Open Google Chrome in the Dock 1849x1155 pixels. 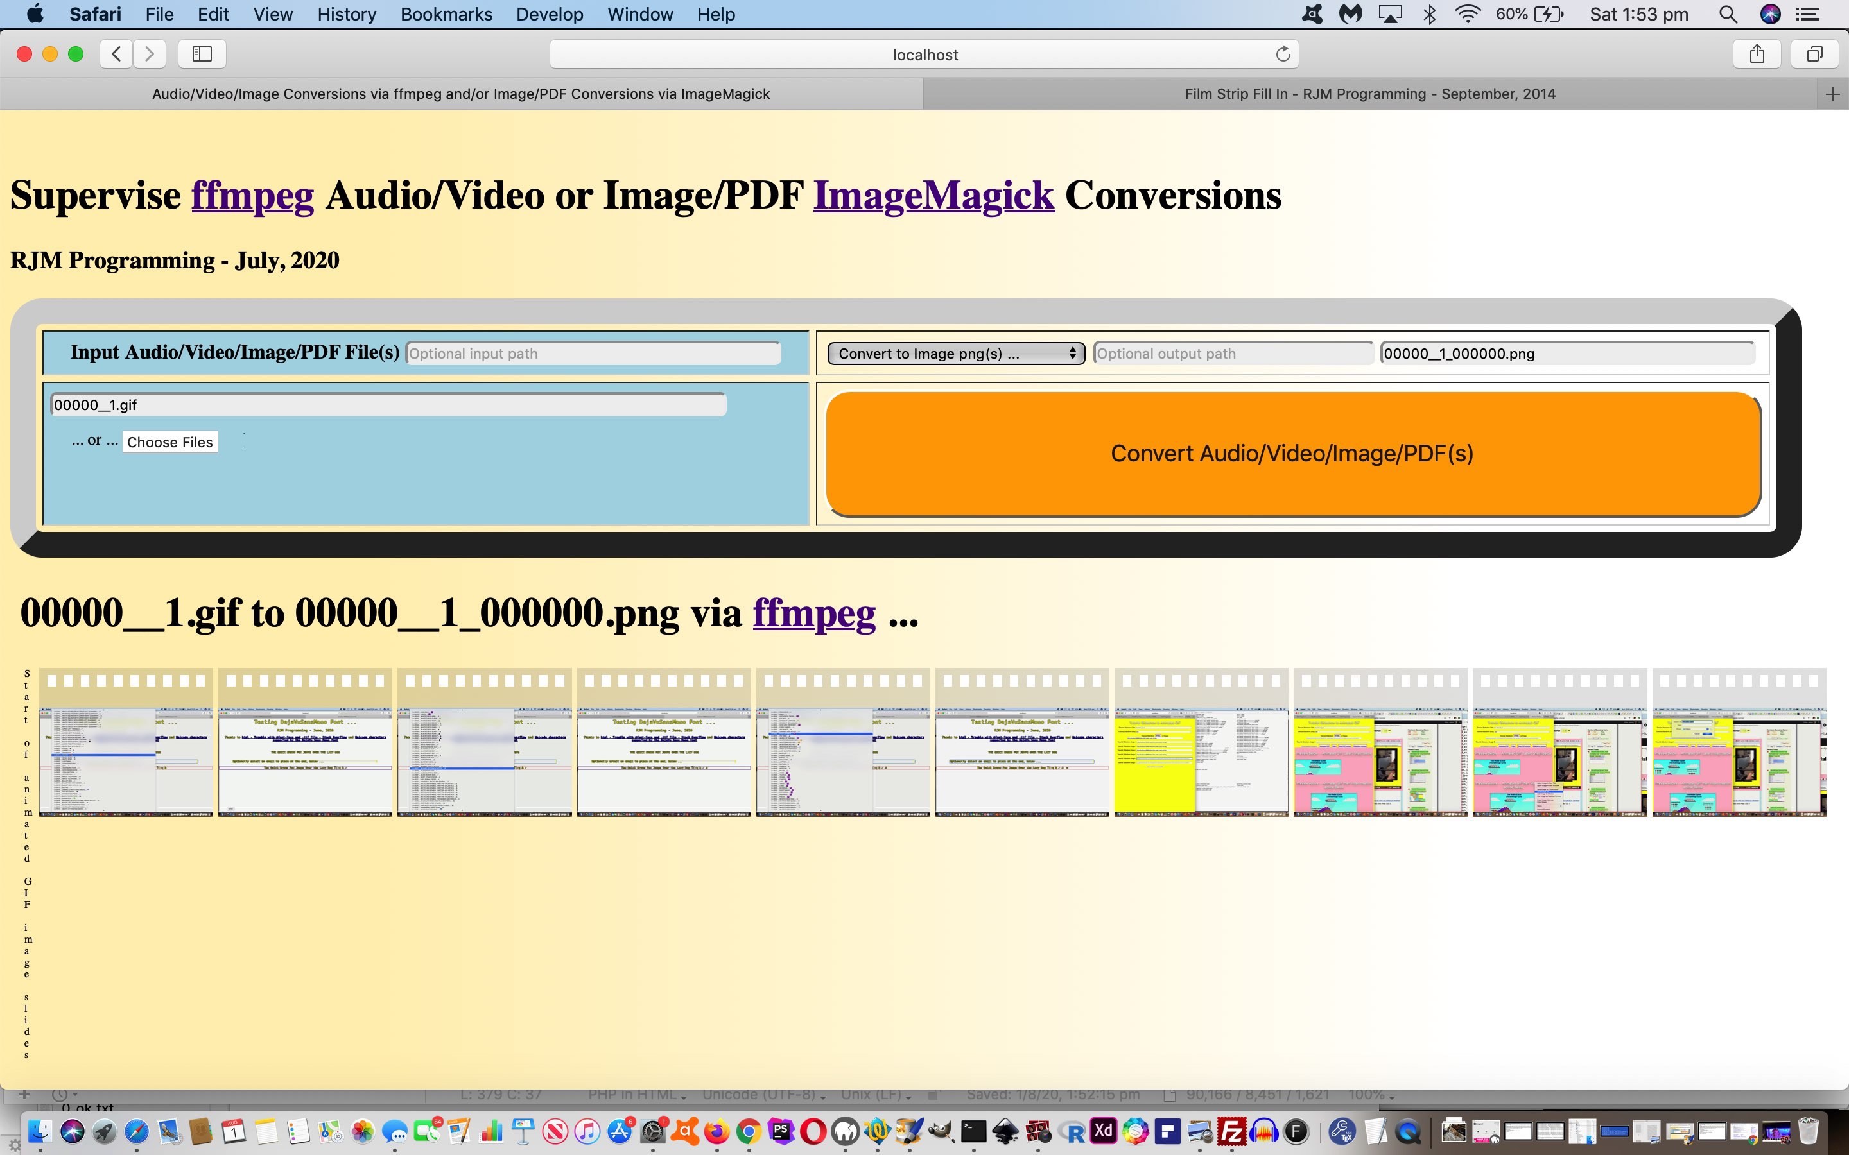[749, 1131]
